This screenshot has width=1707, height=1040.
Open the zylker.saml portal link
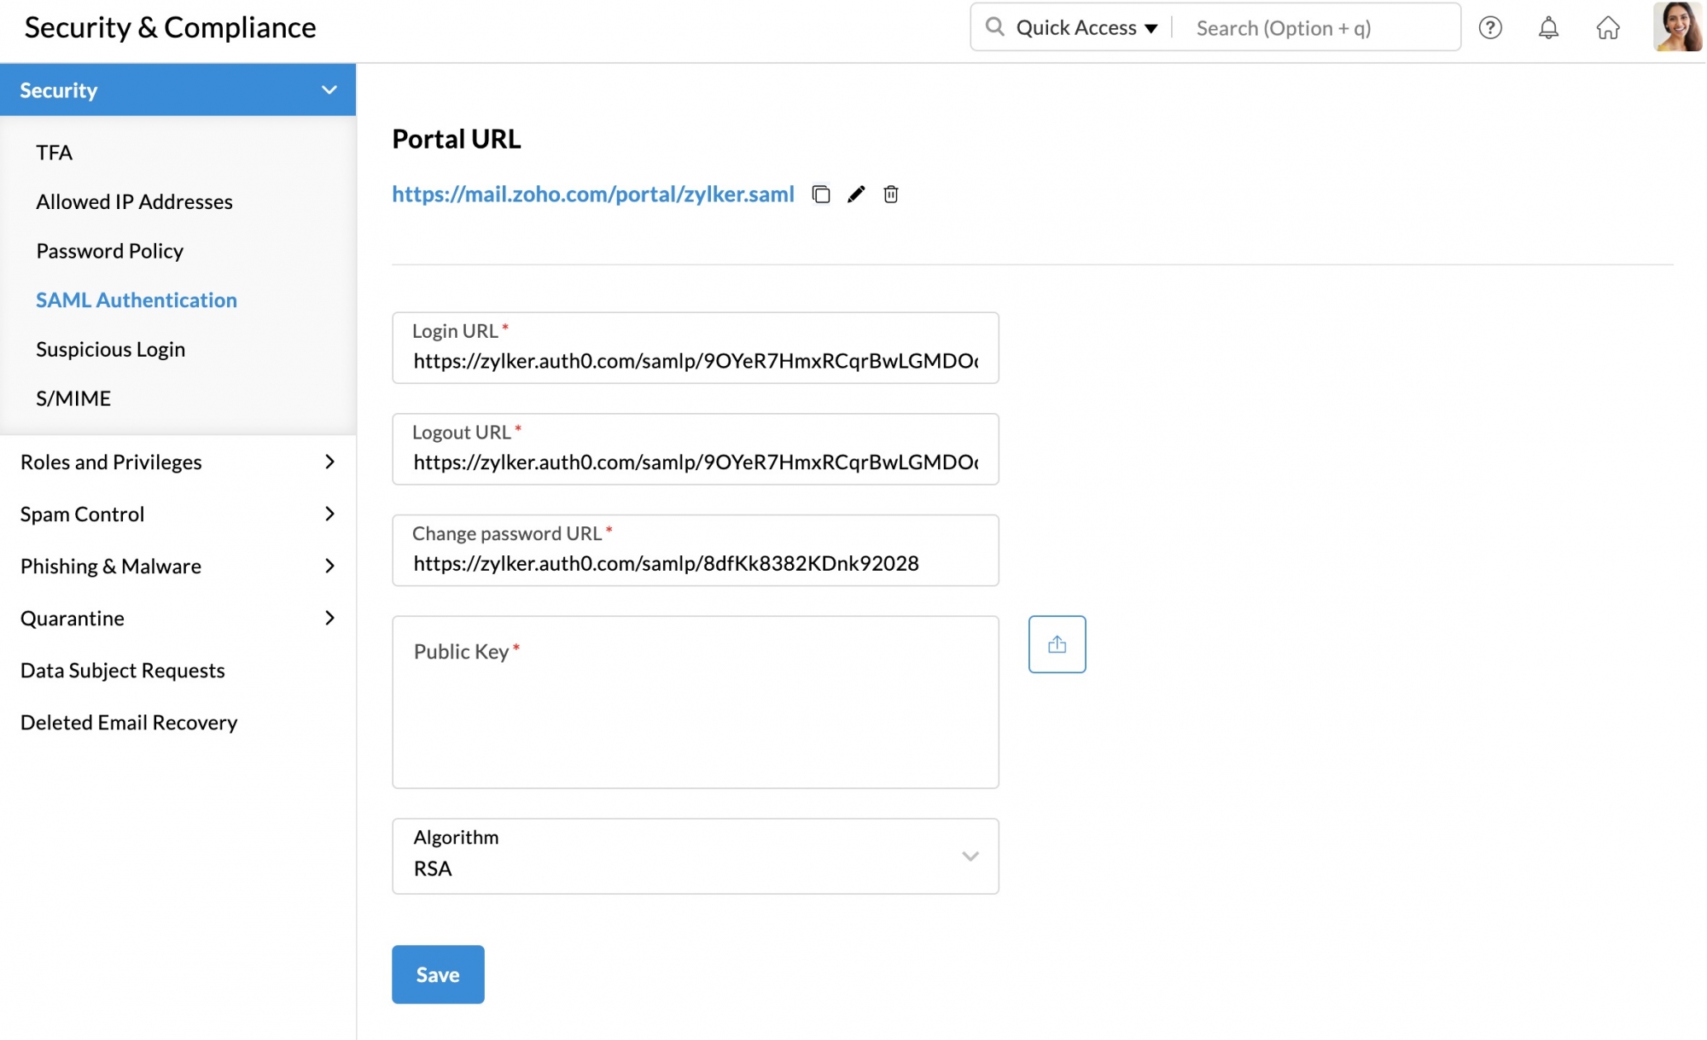click(x=592, y=195)
